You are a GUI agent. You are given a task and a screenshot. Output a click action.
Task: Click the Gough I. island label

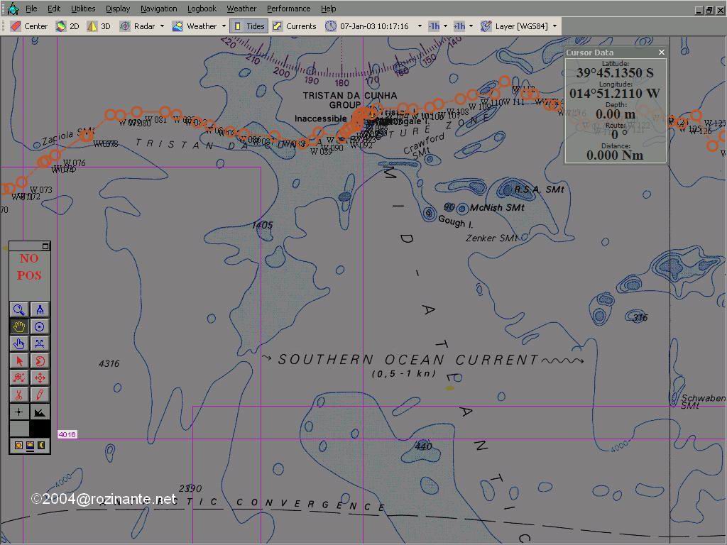(x=455, y=221)
